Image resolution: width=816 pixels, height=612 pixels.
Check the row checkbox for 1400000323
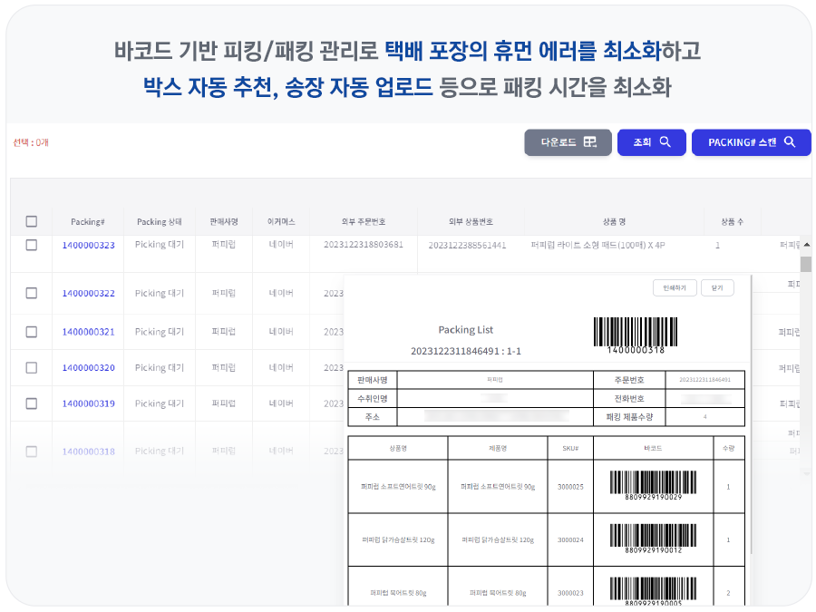point(32,245)
